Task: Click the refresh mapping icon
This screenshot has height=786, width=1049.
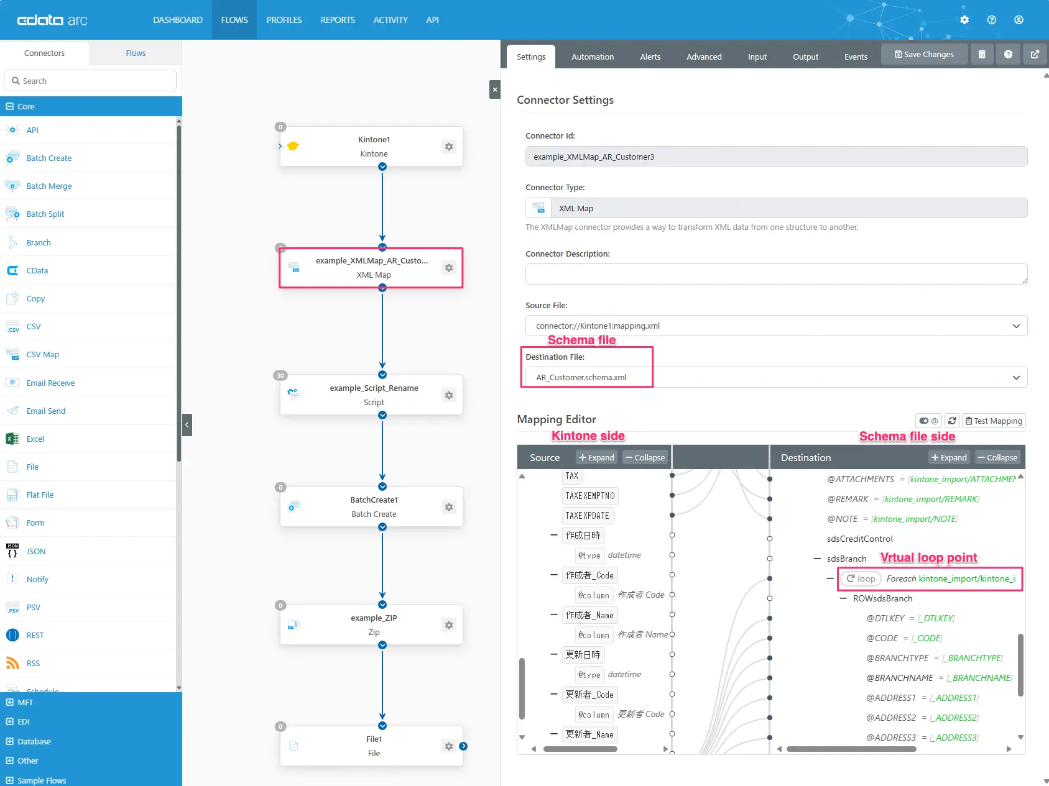Action: coord(952,421)
